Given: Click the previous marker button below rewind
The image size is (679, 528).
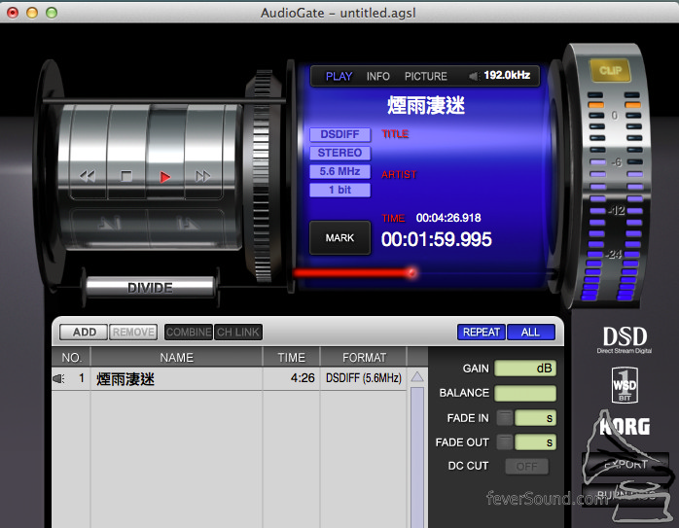Looking at the screenshot, I should click(110, 223).
